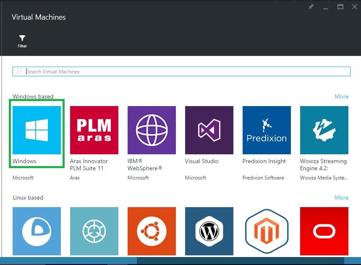Show More Linux based images
Screen dimensions: 361x265
pos(341,197)
